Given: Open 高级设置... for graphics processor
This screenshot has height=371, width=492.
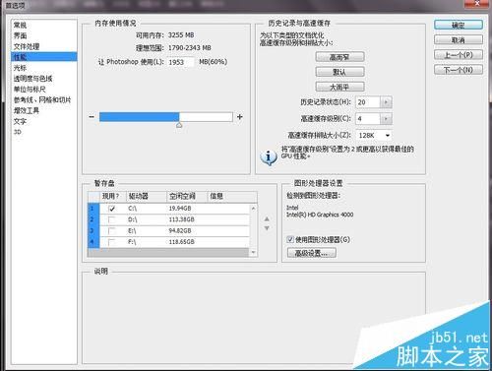Looking at the screenshot, I should pyautogui.click(x=312, y=253).
